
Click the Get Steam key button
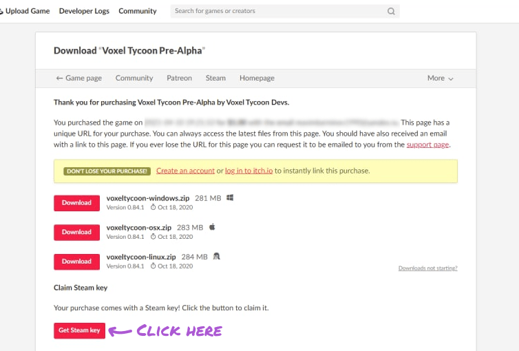(79, 330)
